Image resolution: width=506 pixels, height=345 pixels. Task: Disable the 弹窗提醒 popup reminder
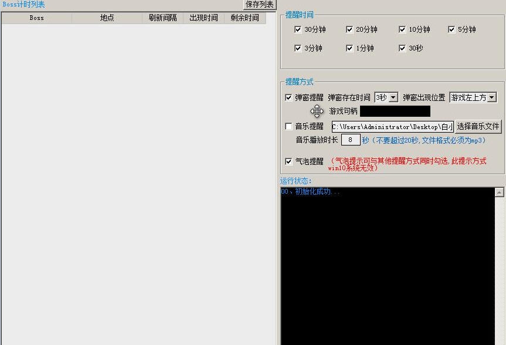(288, 97)
